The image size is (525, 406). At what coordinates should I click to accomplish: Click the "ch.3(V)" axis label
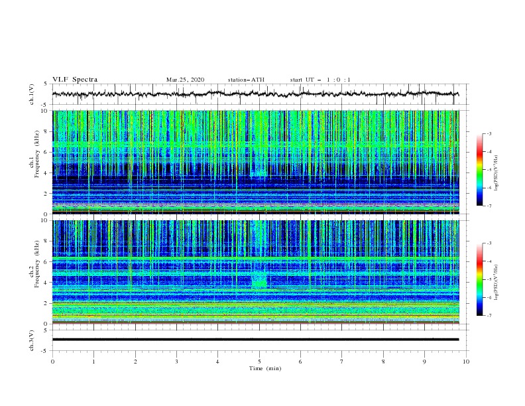[x=32, y=340]
